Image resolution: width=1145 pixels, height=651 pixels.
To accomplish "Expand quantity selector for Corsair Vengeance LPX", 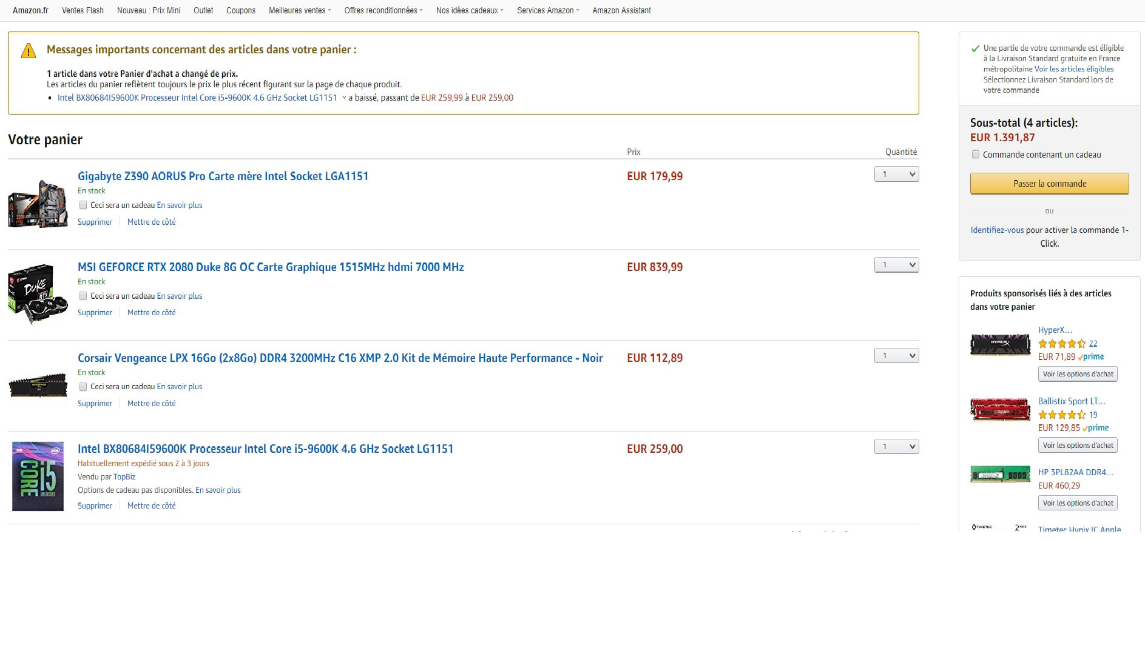I will pos(896,356).
